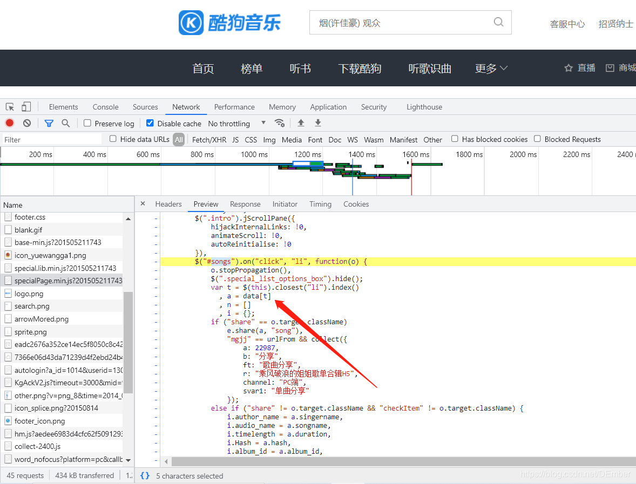The image size is (636, 484).
Task: Click the search magnifier icon in the website header
Action: click(498, 22)
